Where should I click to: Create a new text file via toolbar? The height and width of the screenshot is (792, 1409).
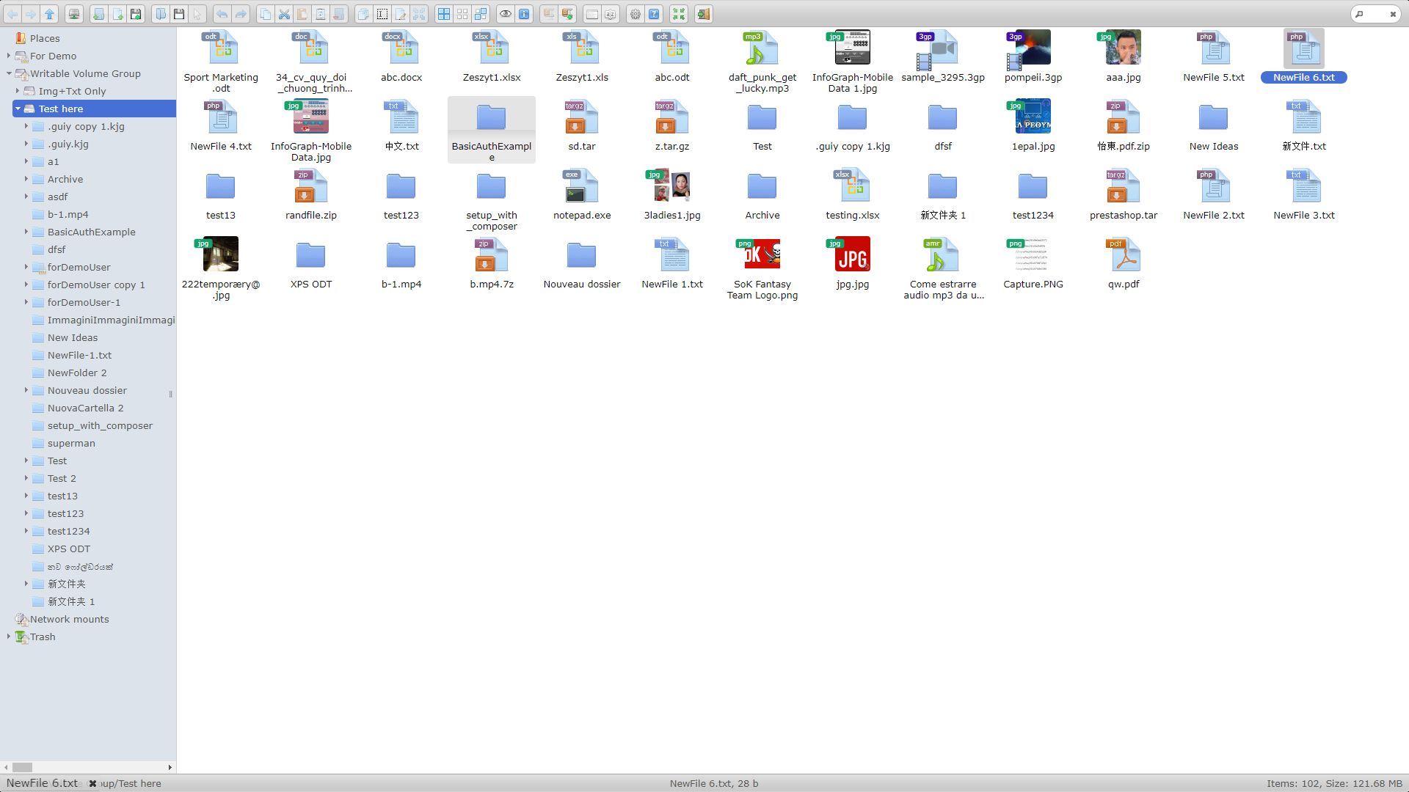click(117, 14)
